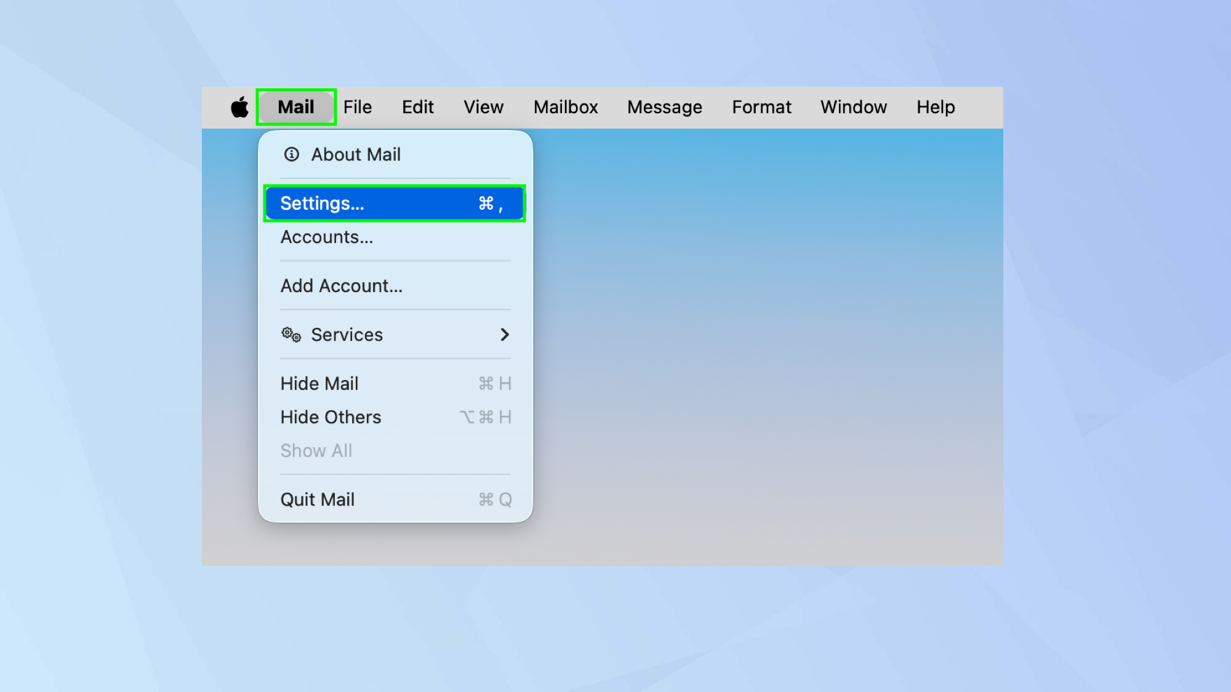Select Accounts from the menu
Image resolution: width=1231 pixels, height=692 pixels.
(327, 237)
